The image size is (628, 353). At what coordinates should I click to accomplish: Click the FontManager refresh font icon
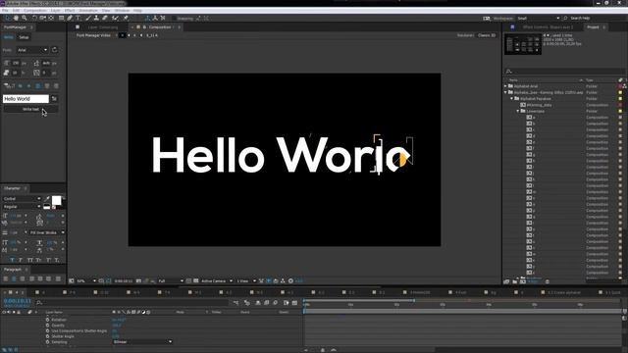tap(55, 50)
